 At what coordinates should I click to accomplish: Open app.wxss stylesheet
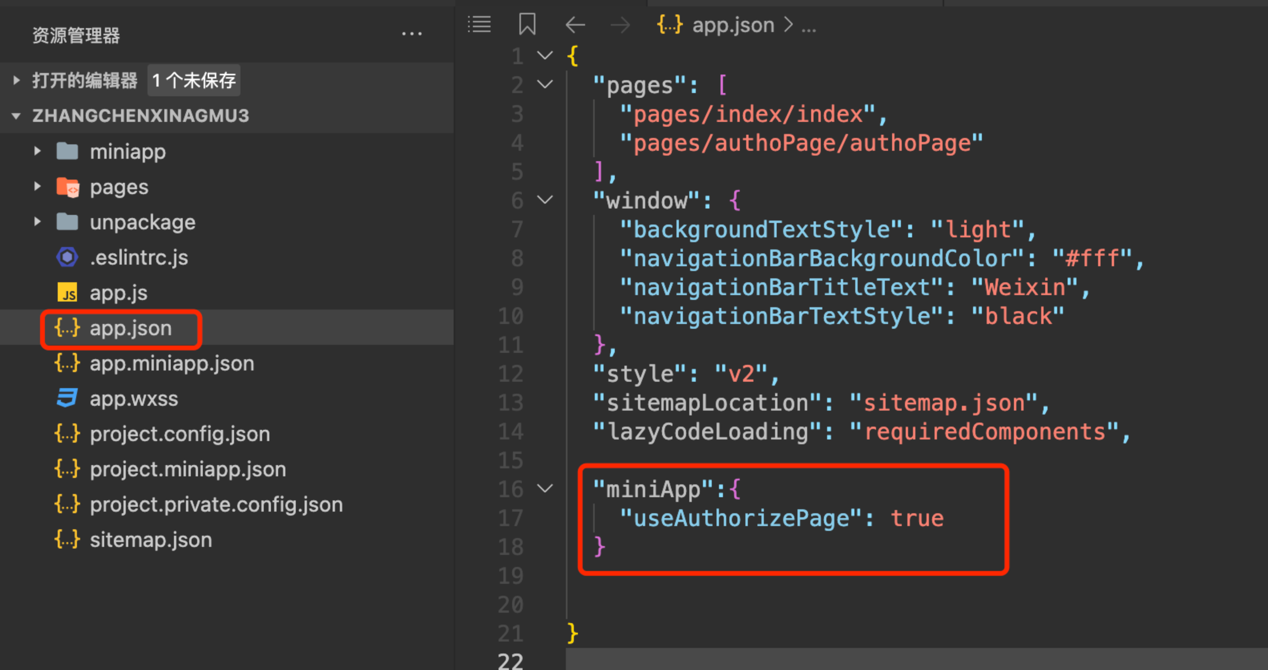pyautogui.click(x=134, y=399)
